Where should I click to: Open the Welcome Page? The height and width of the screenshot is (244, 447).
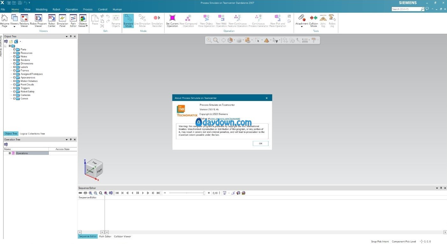click(4, 21)
